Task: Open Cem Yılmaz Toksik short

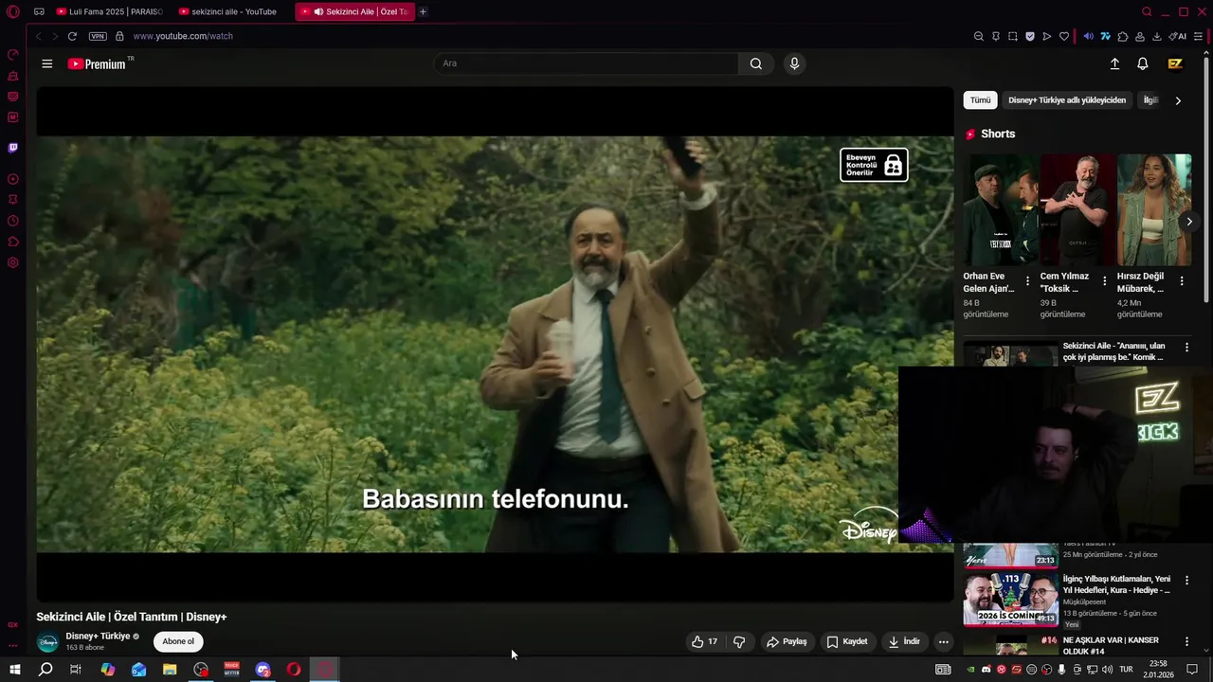Action: [x=1077, y=210]
